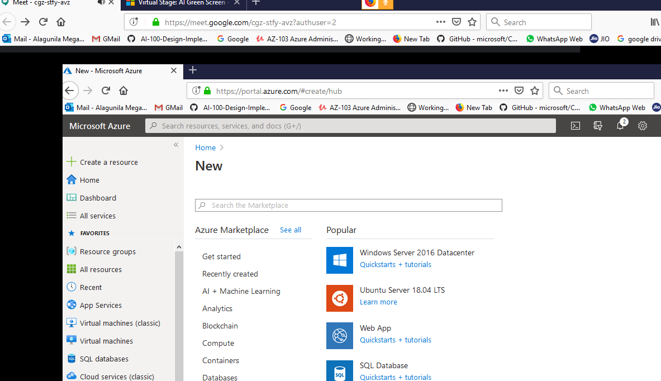Click Quickstarts + tutorials under Web App
Image resolution: width=661 pixels, height=381 pixels.
tap(396, 340)
